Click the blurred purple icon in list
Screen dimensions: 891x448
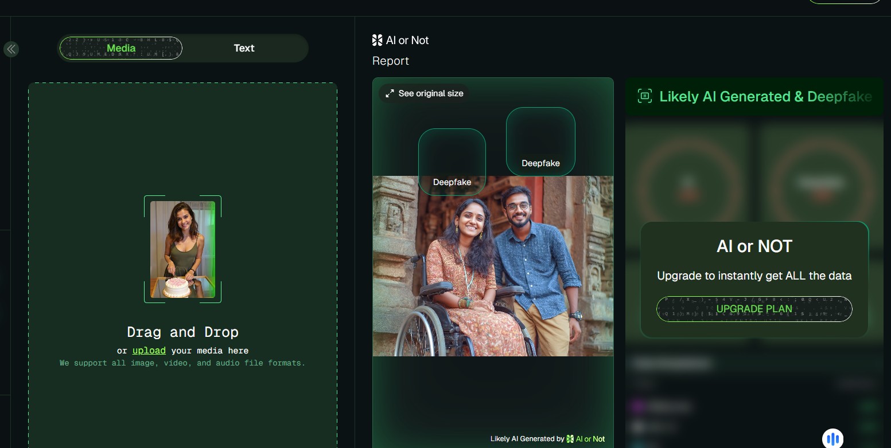[637, 407]
